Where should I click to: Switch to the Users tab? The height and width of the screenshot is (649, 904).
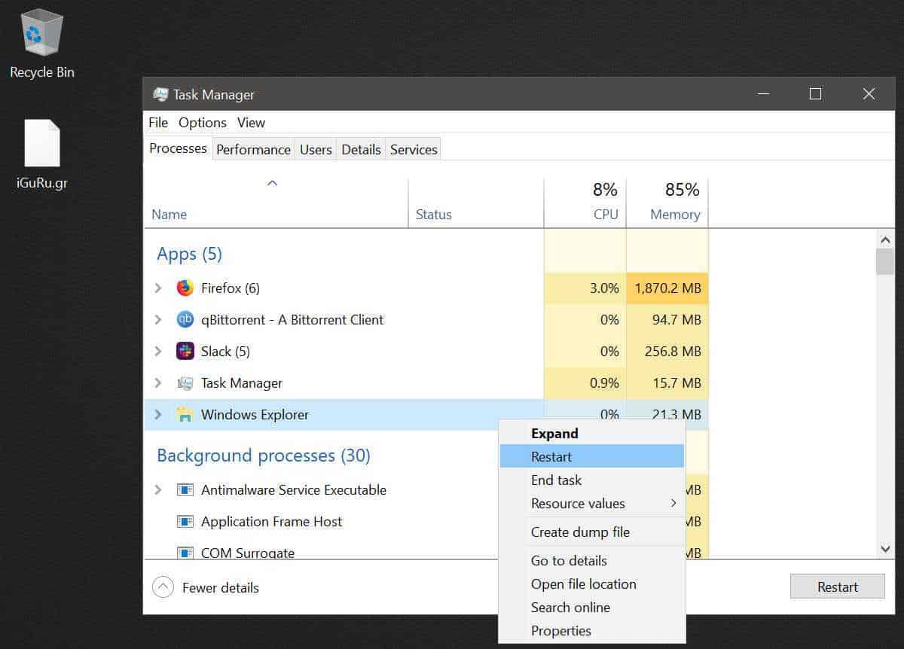tap(316, 149)
